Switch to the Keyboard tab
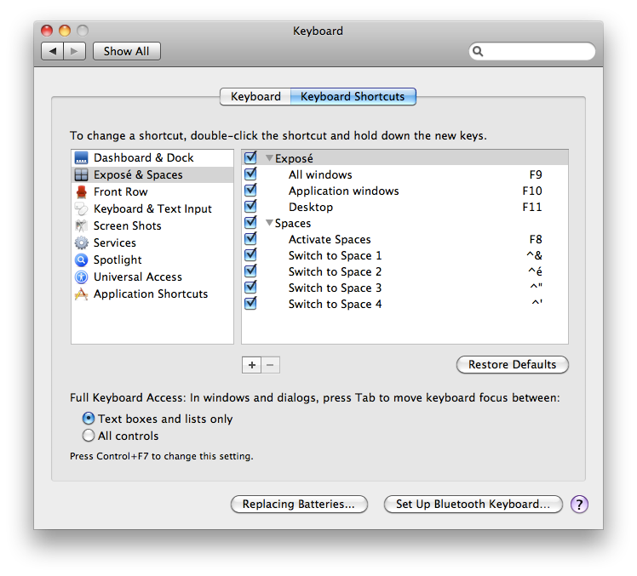Image resolution: width=637 pixels, height=576 pixels. [255, 97]
